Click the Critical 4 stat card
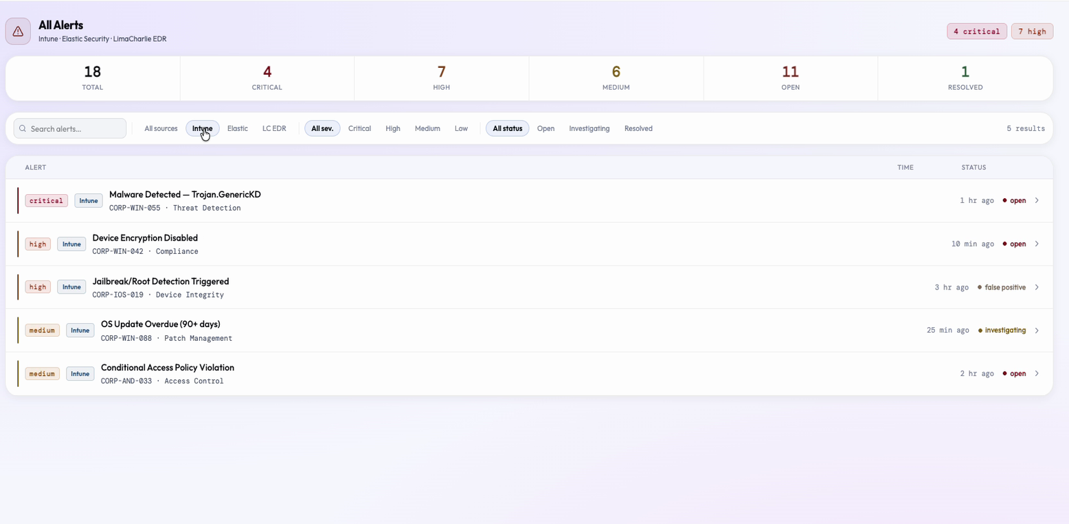Screen dimensions: 1069x524 267,78
